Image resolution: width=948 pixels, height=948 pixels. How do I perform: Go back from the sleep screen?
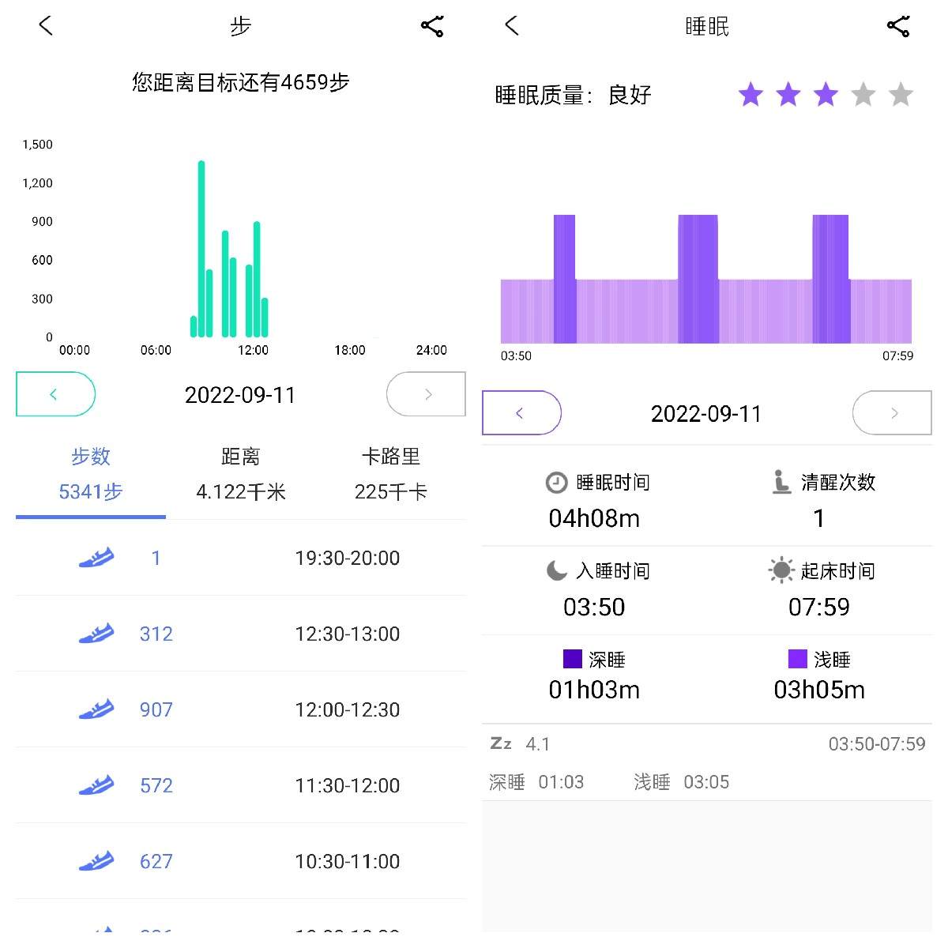coord(512,25)
